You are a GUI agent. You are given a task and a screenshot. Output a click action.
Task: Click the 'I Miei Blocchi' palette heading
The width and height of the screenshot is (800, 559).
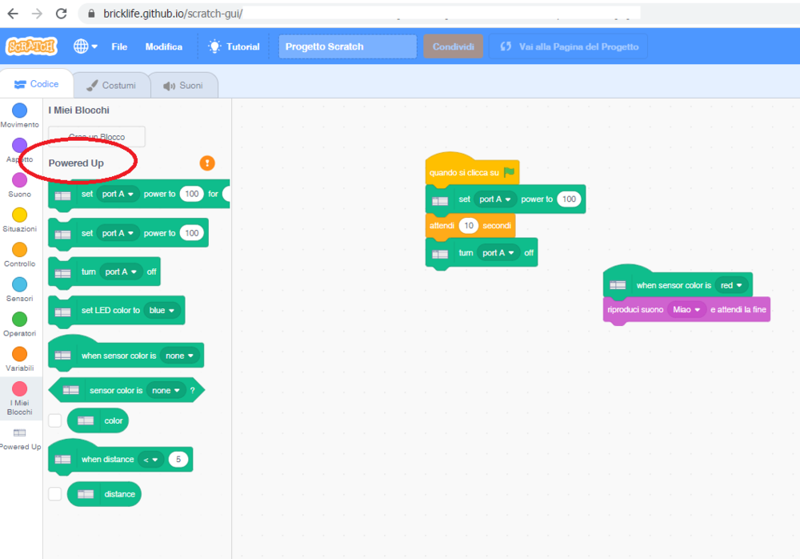pos(78,111)
